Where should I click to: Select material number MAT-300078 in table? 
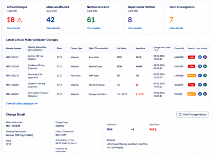[12, 76]
